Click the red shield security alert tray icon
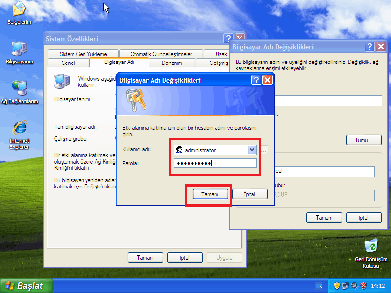 [x=363, y=286]
